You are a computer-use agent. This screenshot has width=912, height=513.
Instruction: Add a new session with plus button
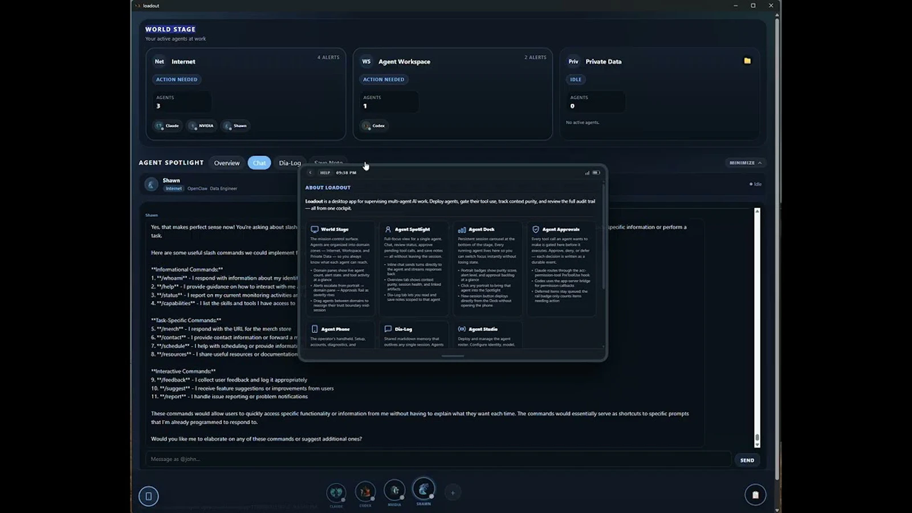point(453,492)
